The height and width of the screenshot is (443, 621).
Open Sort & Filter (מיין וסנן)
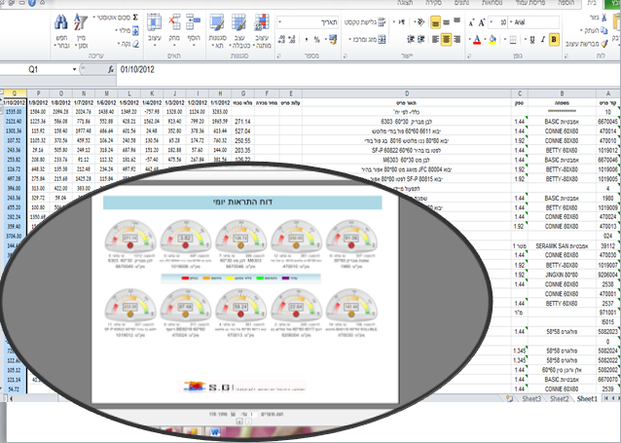click(81, 31)
